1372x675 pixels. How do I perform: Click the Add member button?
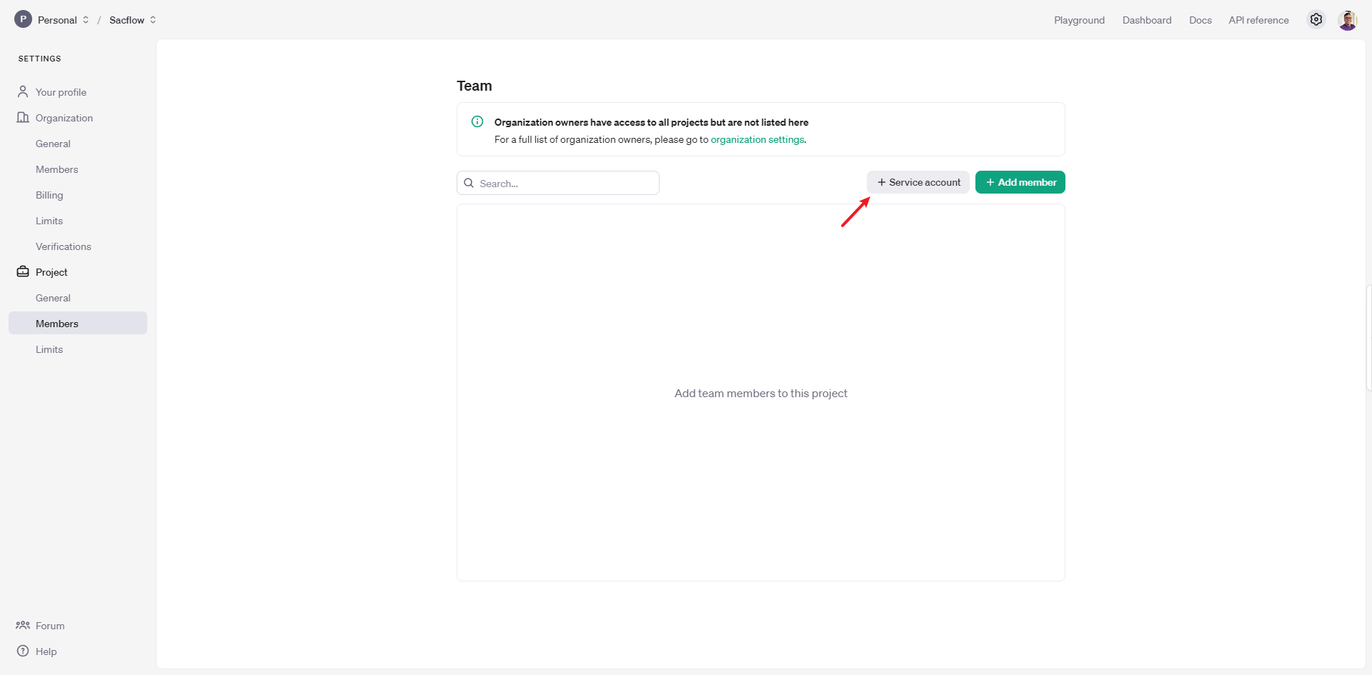pyautogui.click(x=1020, y=182)
